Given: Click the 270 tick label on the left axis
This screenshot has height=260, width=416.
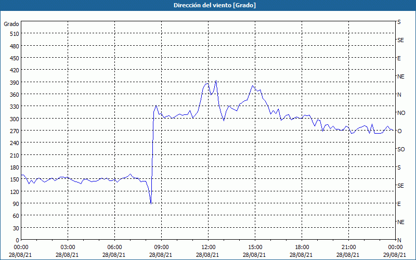Looking at the screenshot, I should tap(15, 131).
